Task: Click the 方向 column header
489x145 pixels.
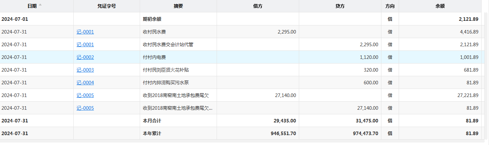Action: point(390,6)
